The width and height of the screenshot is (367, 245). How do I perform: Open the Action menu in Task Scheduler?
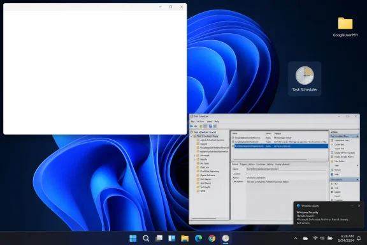click(201, 121)
